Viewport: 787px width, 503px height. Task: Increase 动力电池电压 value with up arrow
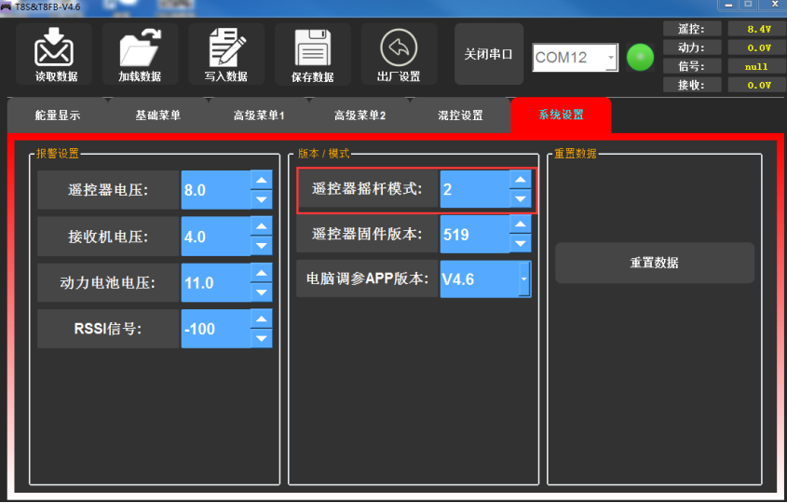(262, 273)
